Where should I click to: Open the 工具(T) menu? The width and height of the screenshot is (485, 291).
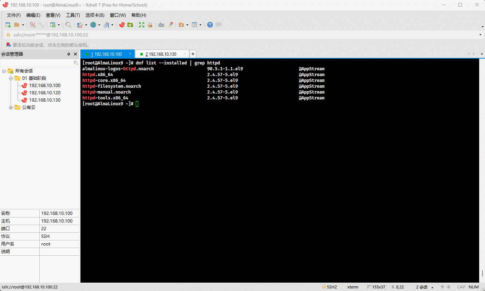pos(73,15)
